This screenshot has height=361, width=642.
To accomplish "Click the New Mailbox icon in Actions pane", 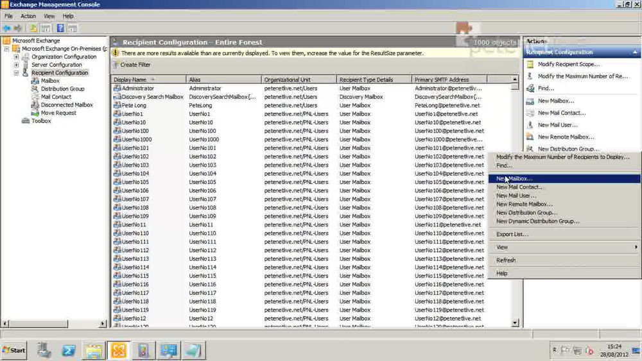I will [x=530, y=101].
